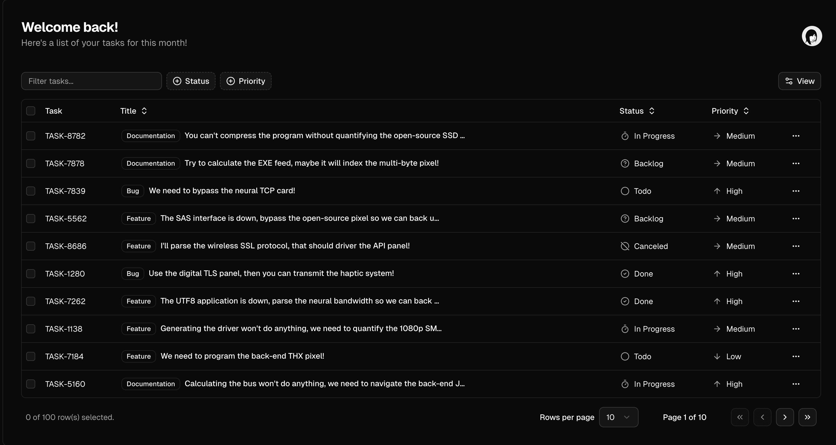Click the Done status icon on TASK-7262
The height and width of the screenshot is (445, 836).
point(625,301)
